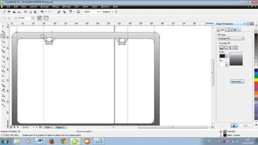Select the Fill bucket tool
Viewport: 258px width, 145px height.
pos(3,100)
